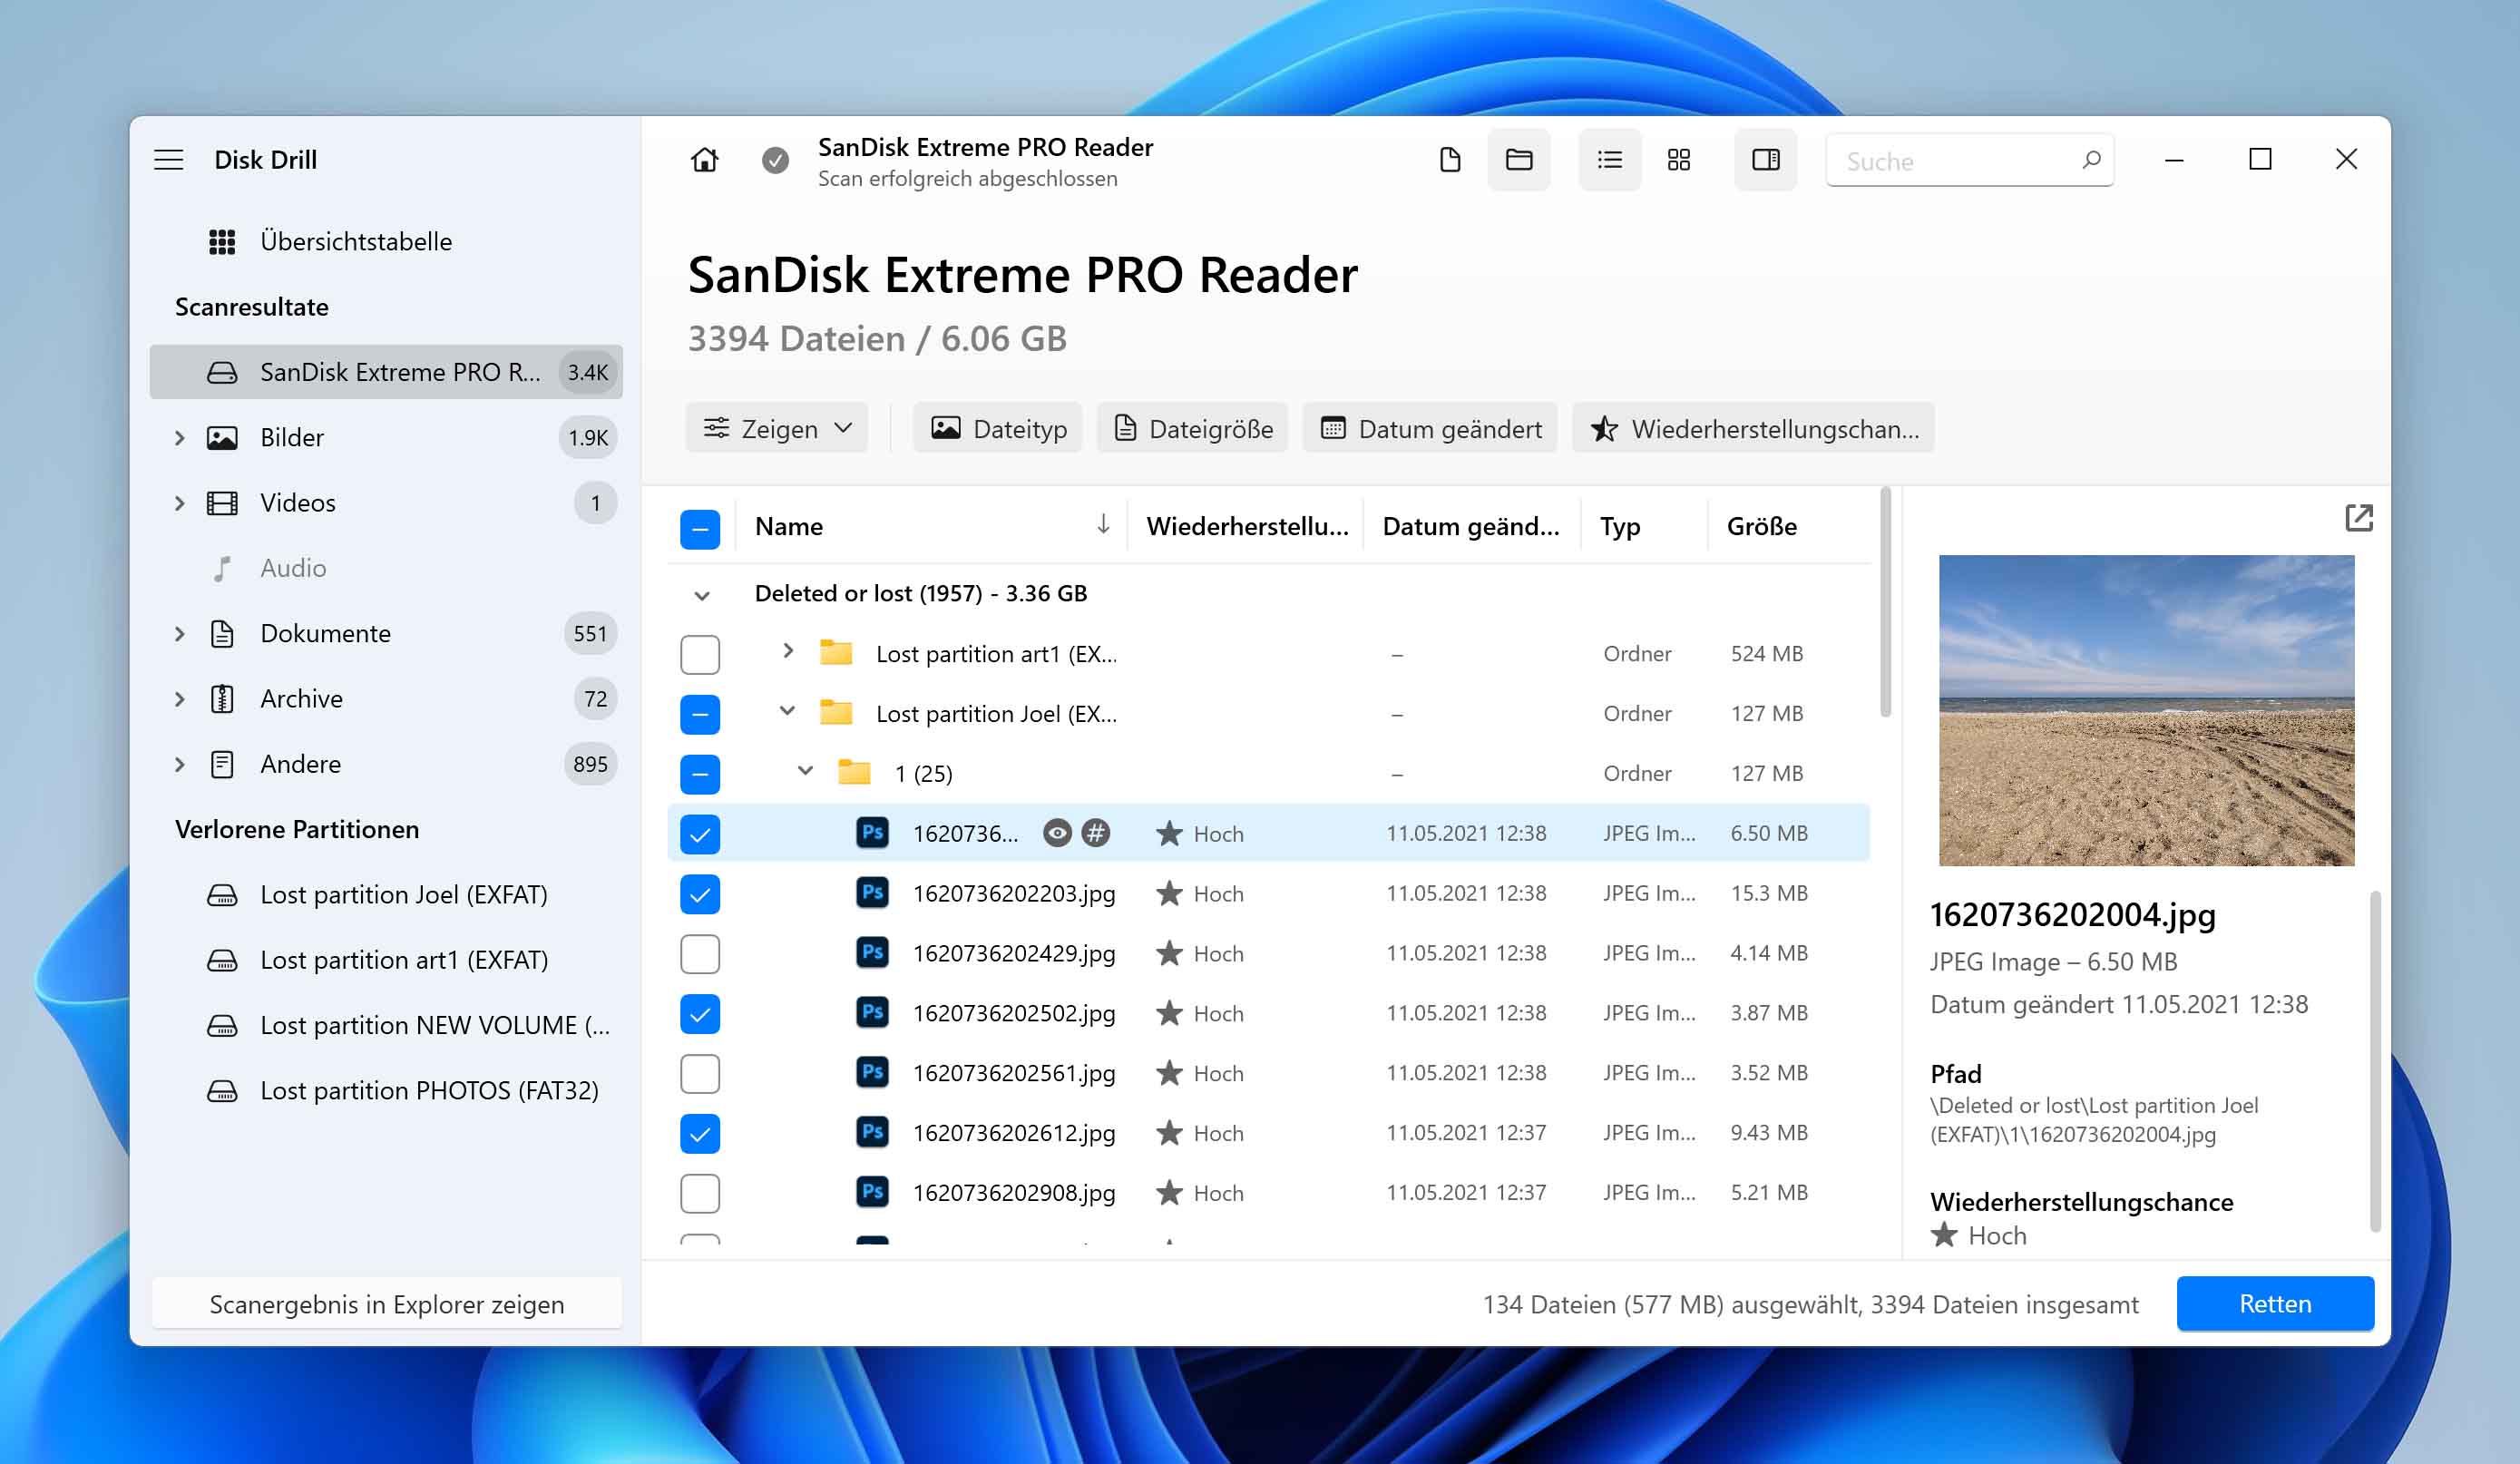This screenshot has height=1464, width=2520.
Task: Click the Retten button
Action: (x=2275, y=1304)
